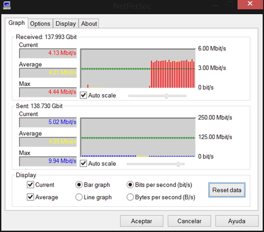Click the Received bar graph area
The height and width of the screenshot is (232, 264).
(138, 68)
